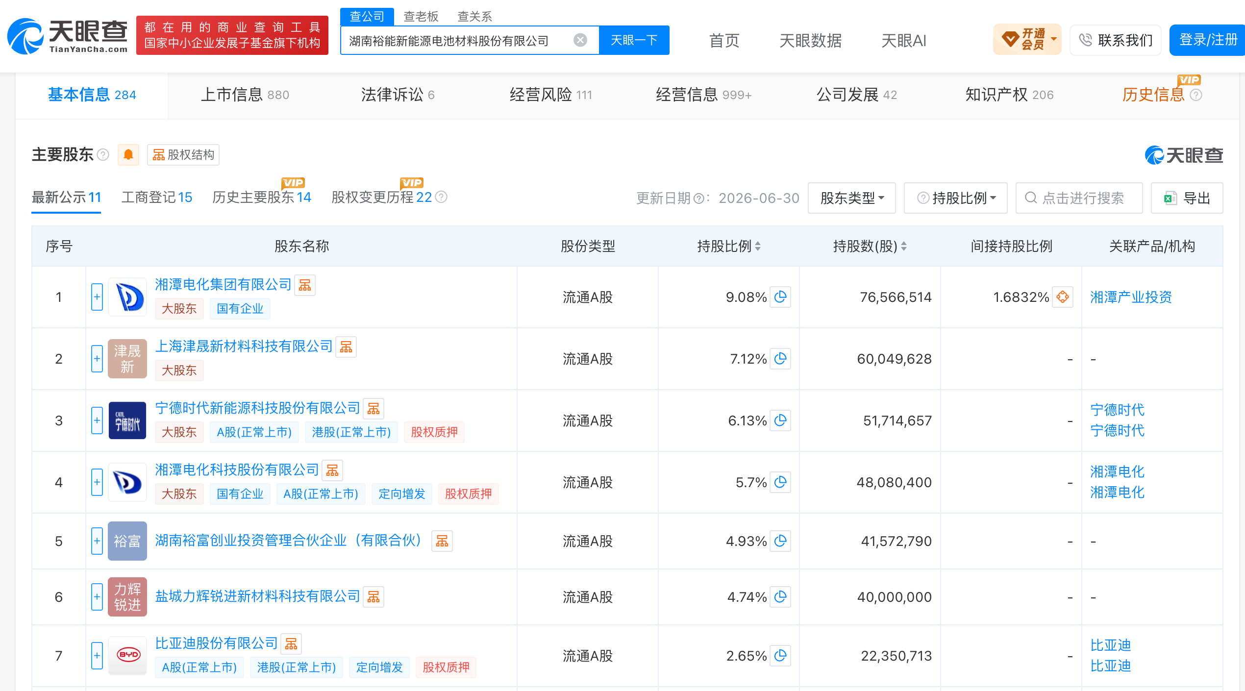Export shareholder list with 导出 button
1245x691 pixels.
point(1187,198)
